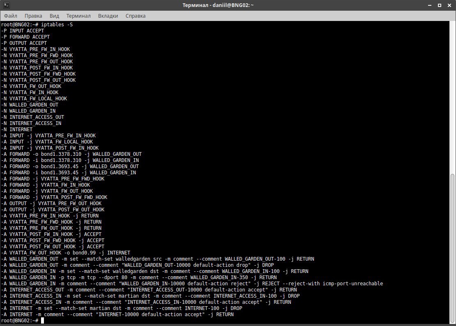
Task: Click the line VYATTA_PRE_FW_FWD_HOOK -j RETURN
Action: click(51, 222)
